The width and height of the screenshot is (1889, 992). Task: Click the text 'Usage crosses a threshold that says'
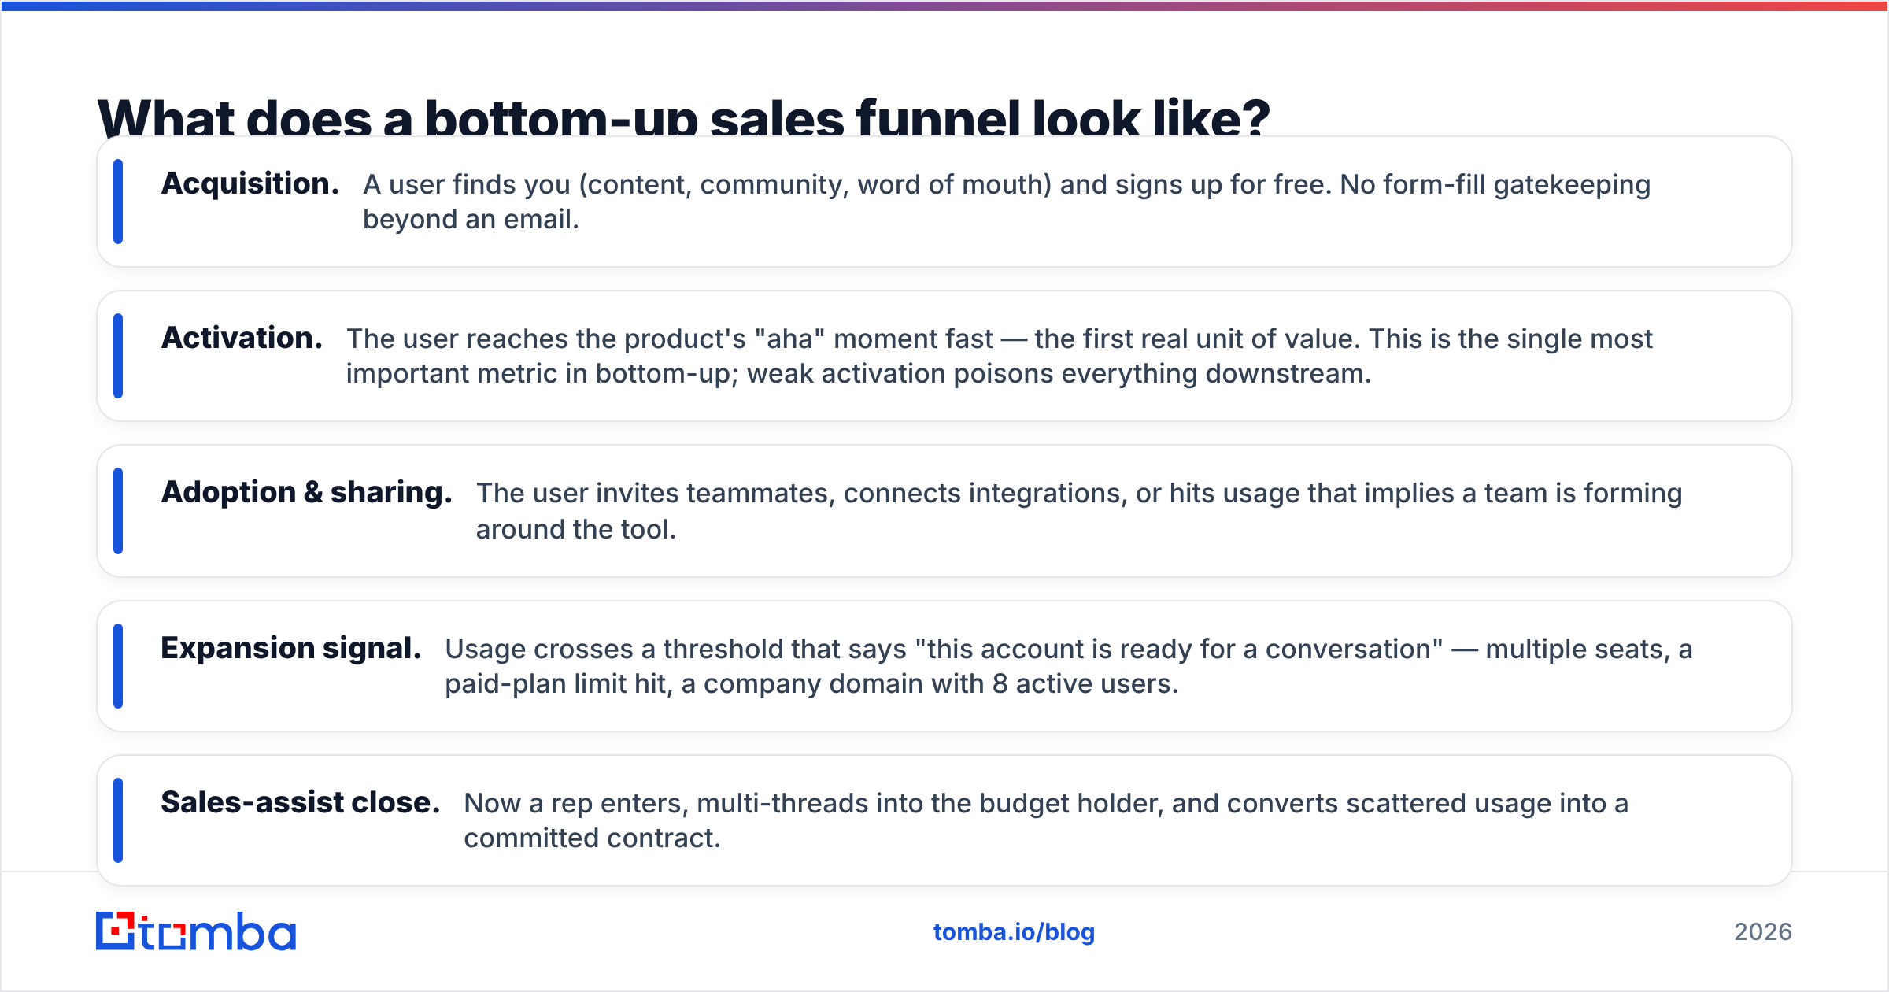click(676, 649)
